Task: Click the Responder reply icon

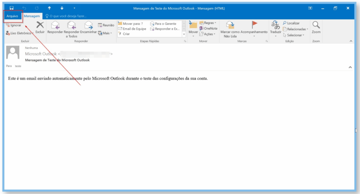Action: point(55,26)
